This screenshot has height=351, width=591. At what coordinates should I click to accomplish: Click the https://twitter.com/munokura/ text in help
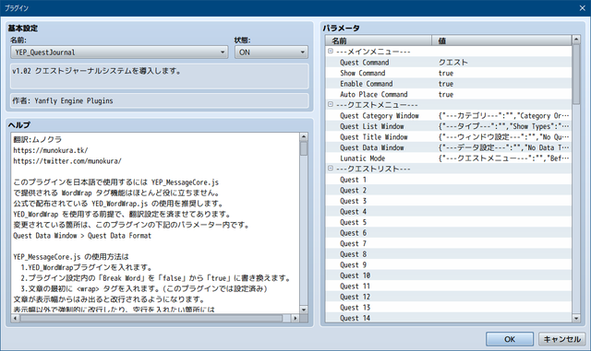point(67,161)
